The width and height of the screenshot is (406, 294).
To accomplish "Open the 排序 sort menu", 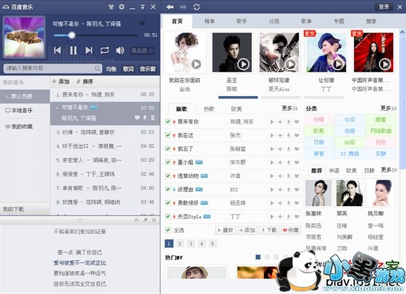I will tap(85, 82).
